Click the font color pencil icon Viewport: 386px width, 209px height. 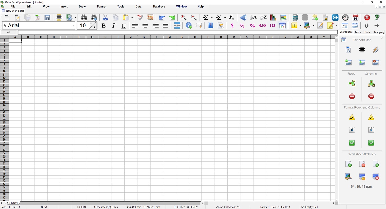320,26
